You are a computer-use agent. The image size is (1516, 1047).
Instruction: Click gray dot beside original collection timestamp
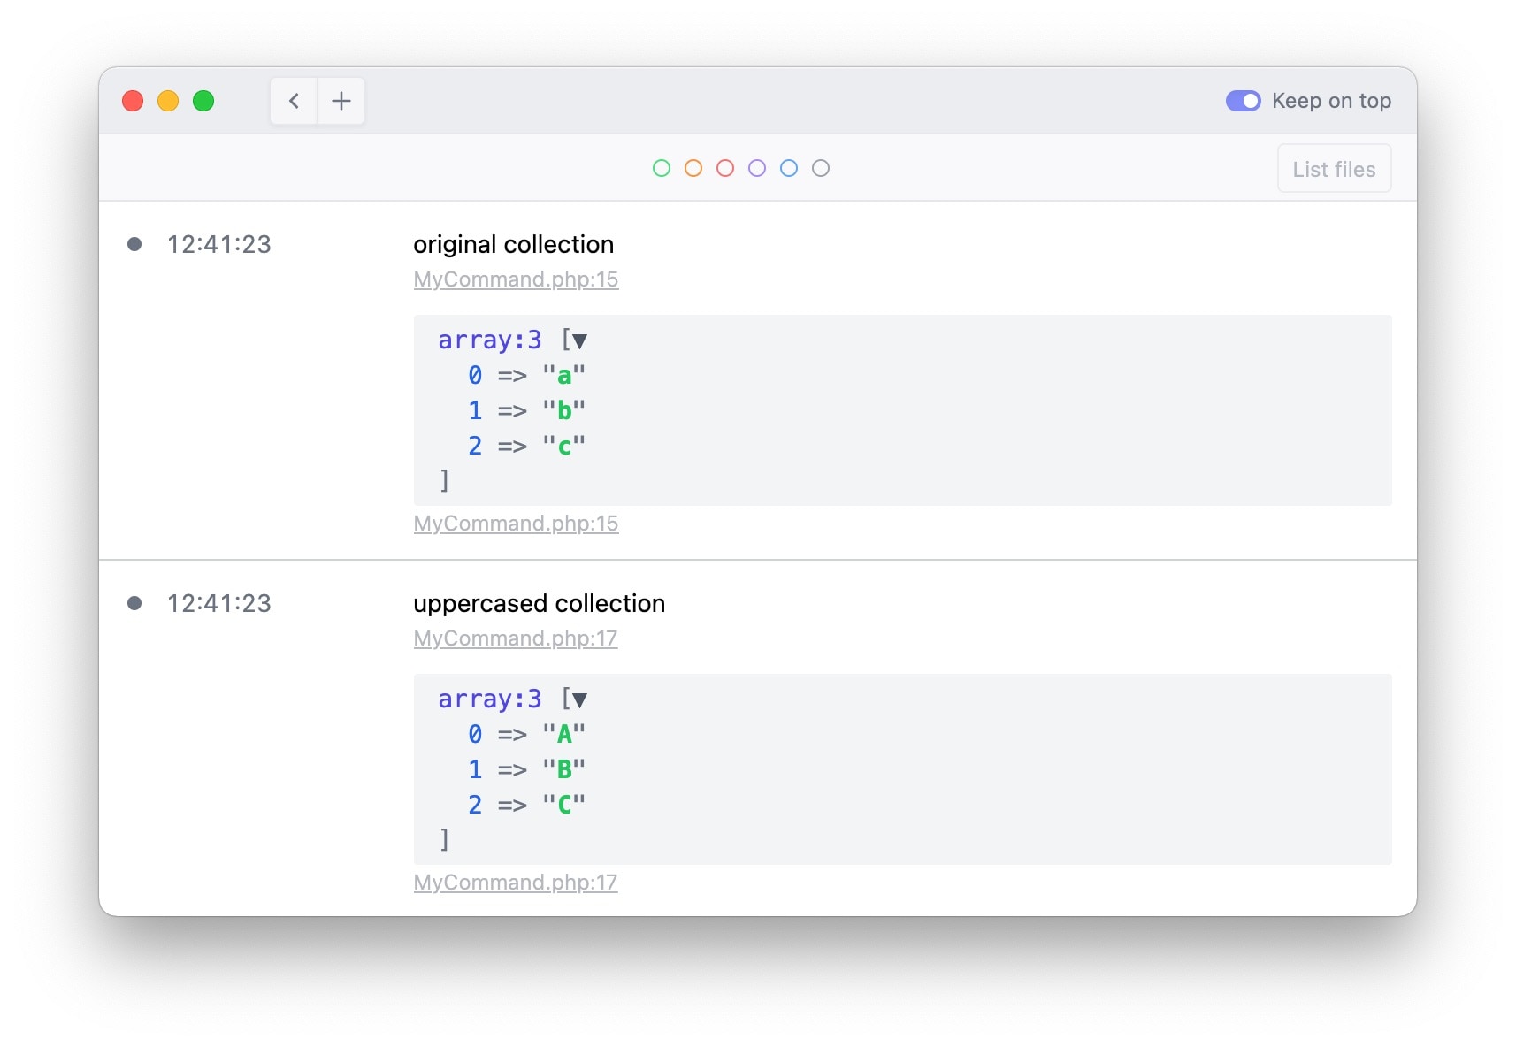134,244
